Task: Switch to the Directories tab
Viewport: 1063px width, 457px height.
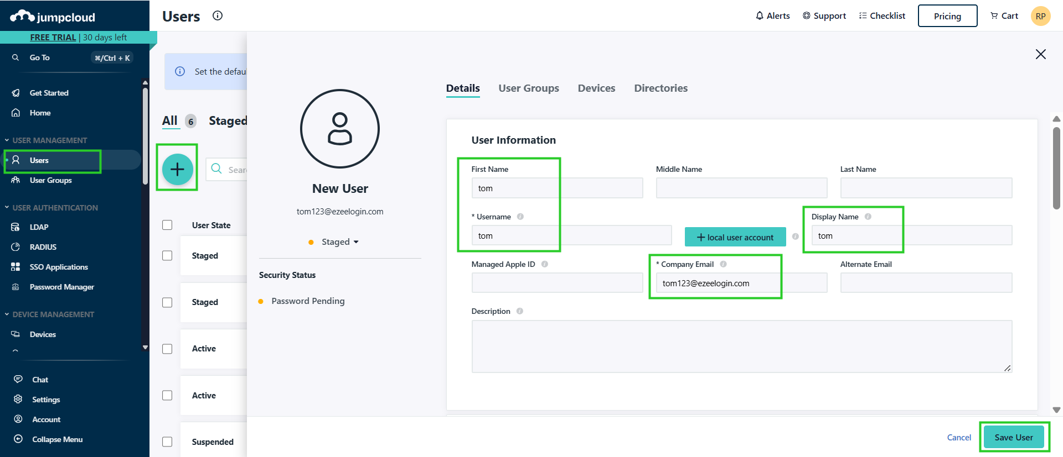Action: 661,88
